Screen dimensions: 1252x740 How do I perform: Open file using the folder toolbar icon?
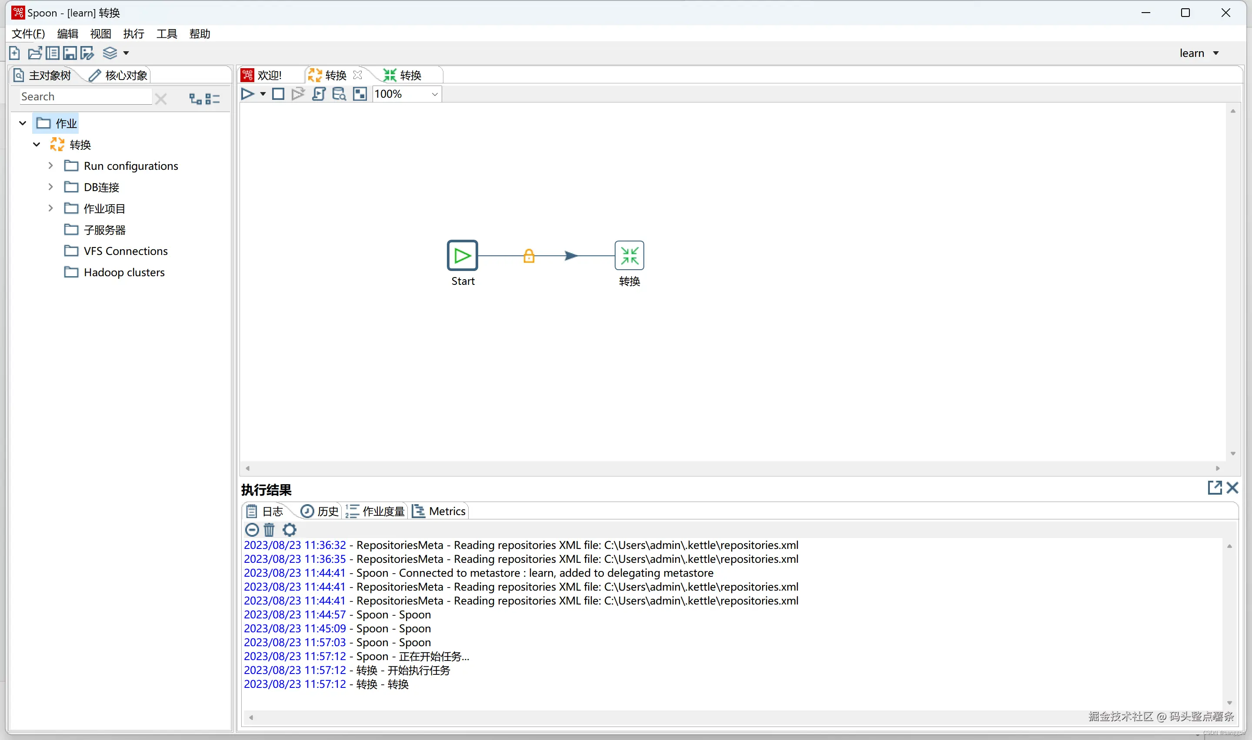click(34, 53)
